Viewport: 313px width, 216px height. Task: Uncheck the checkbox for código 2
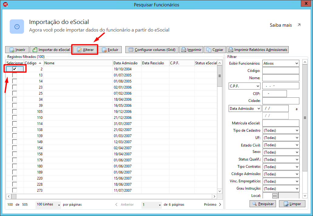coord(15,69)
